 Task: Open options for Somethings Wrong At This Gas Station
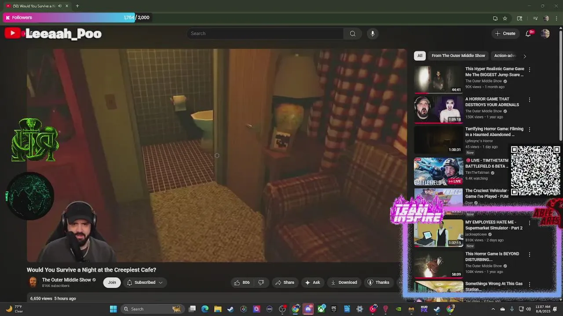pos(530,284)
